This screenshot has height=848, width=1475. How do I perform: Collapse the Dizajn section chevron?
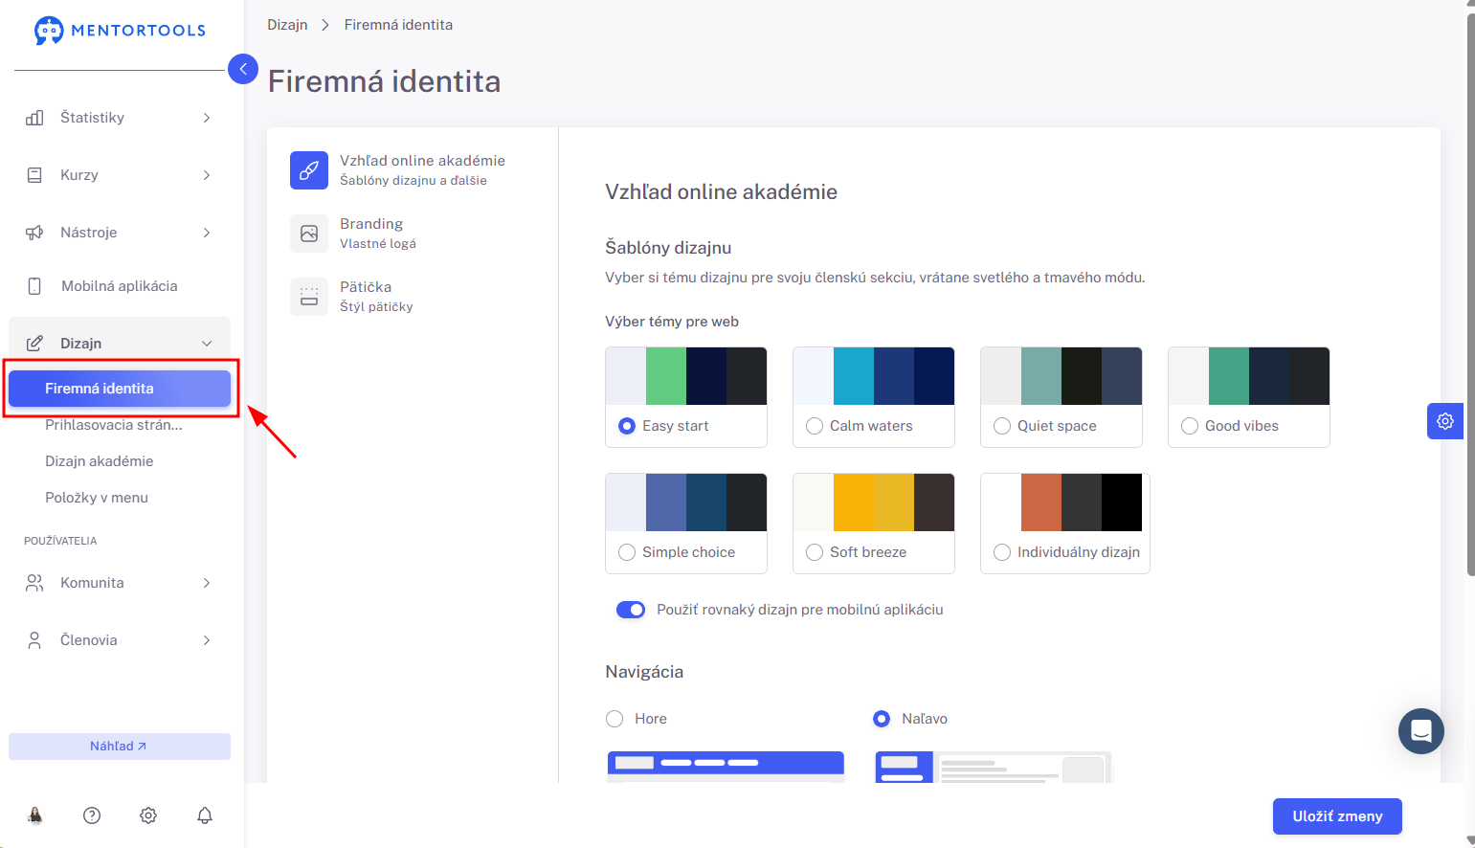[207, 344]
